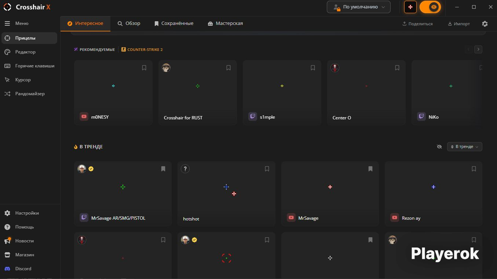Bookmark the hotshot crosshair
Screen dimensions: 497x279
(x=267, y=169)
